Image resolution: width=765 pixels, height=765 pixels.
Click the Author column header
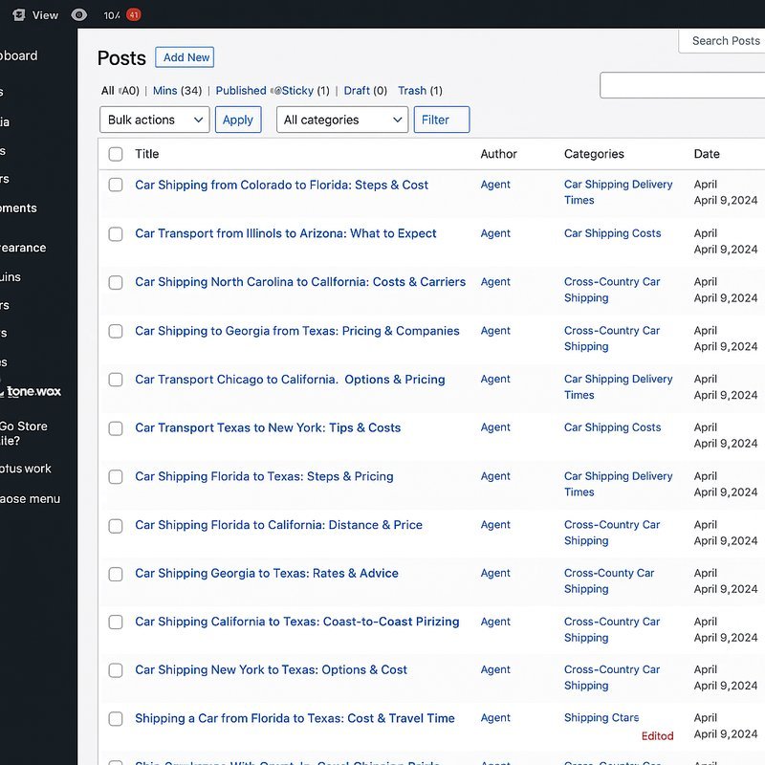pos(498,154)
